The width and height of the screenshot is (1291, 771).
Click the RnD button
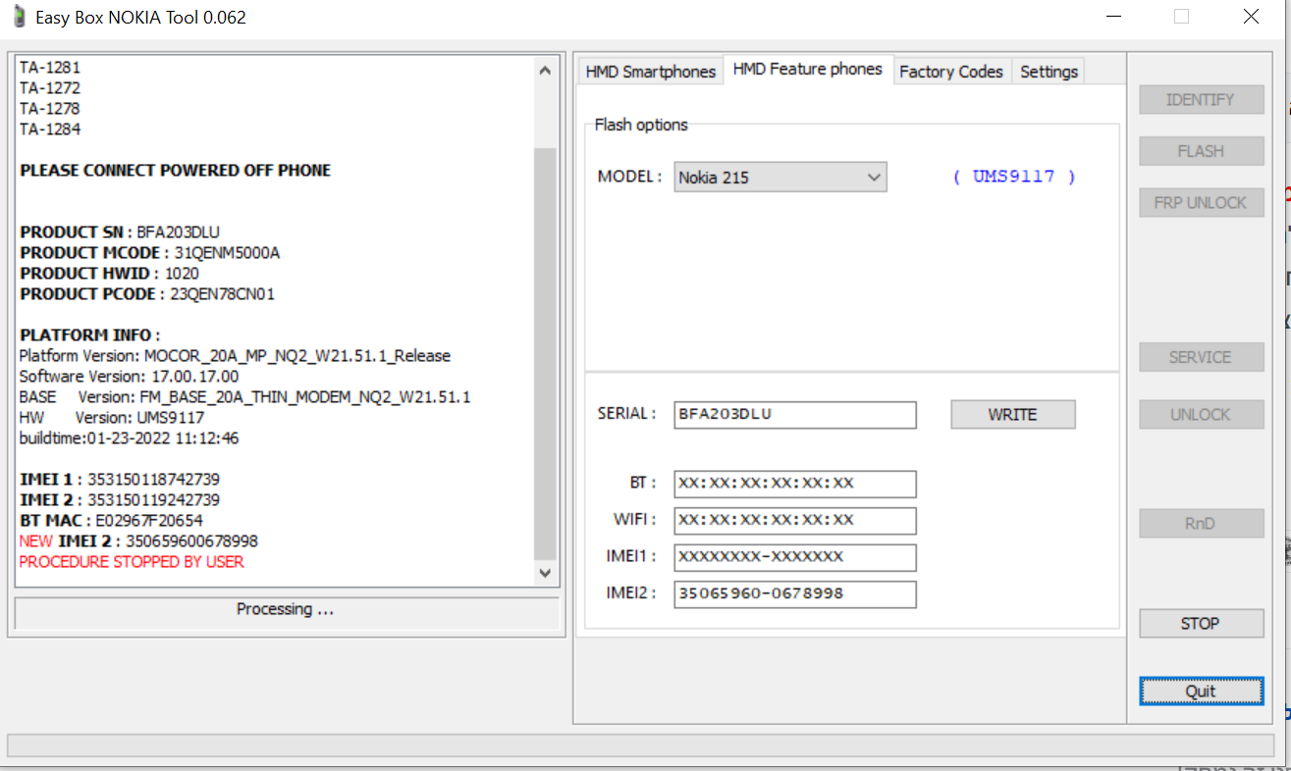click(1201, 523)
